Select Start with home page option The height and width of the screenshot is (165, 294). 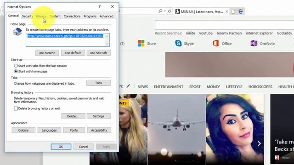coord(16,71)
